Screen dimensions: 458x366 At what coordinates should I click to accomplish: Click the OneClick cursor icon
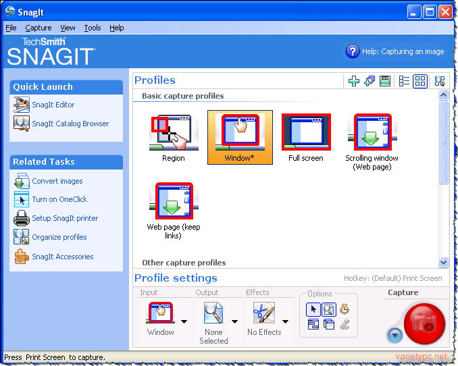(x=22, y=199)
